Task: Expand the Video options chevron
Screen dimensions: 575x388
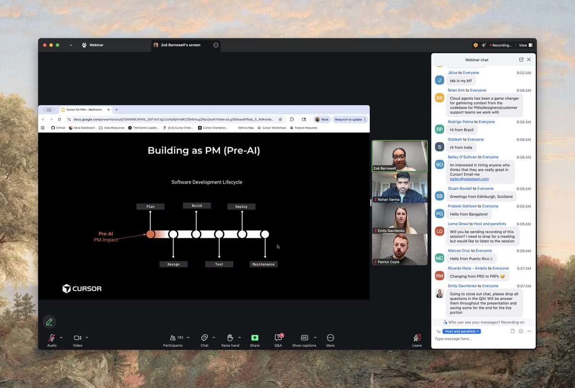Action: pos(87,337)
